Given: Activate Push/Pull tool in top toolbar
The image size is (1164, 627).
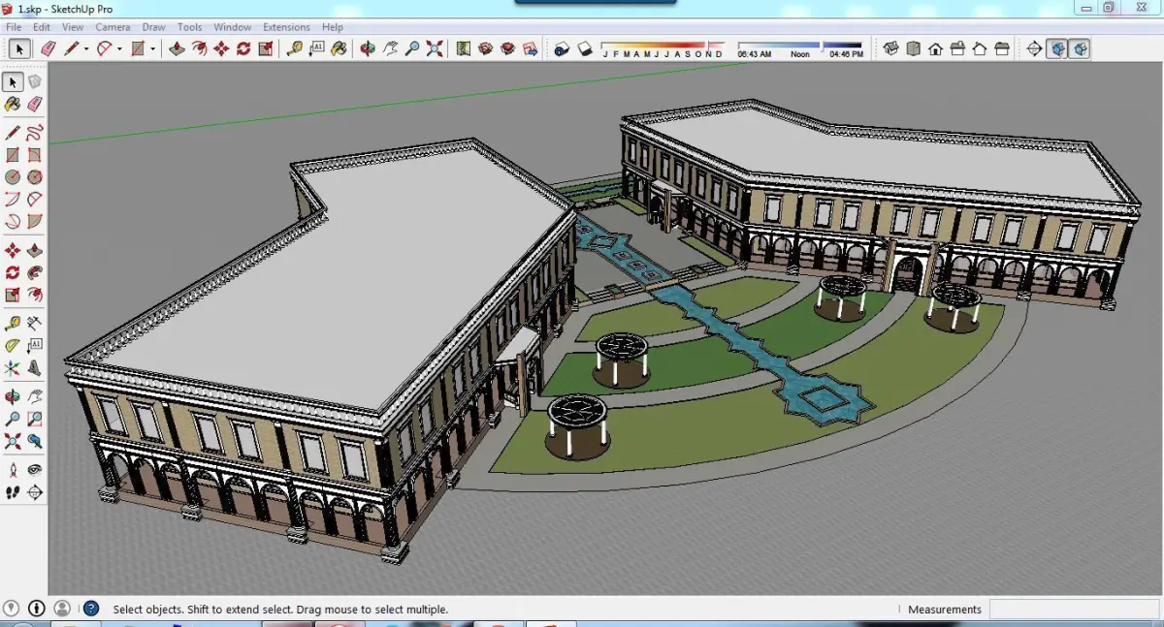Looking at the screenshot, I should tap(177, 48).
